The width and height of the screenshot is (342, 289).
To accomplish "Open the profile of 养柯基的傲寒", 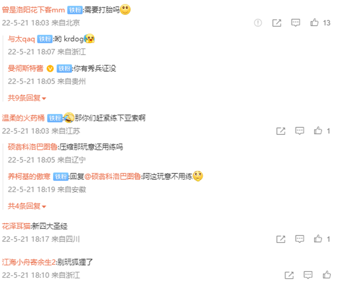I will coord(29,177).
